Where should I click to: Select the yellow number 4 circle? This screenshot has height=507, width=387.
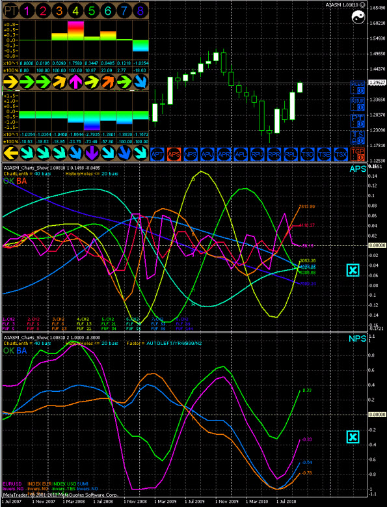click(x=75, y=11)
